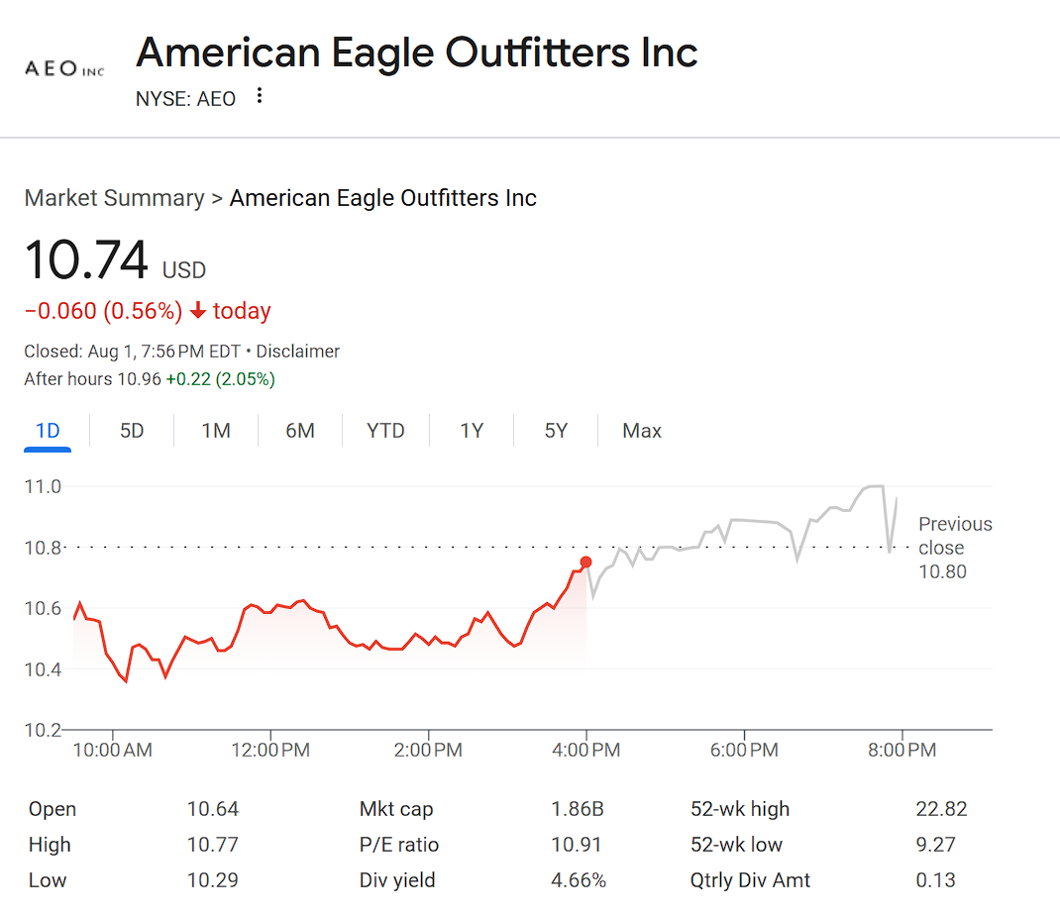The height and width of the screenshot is (916, 1060).
Task: Click the red closing price marker dot
Action: click(x=585, y=562)
